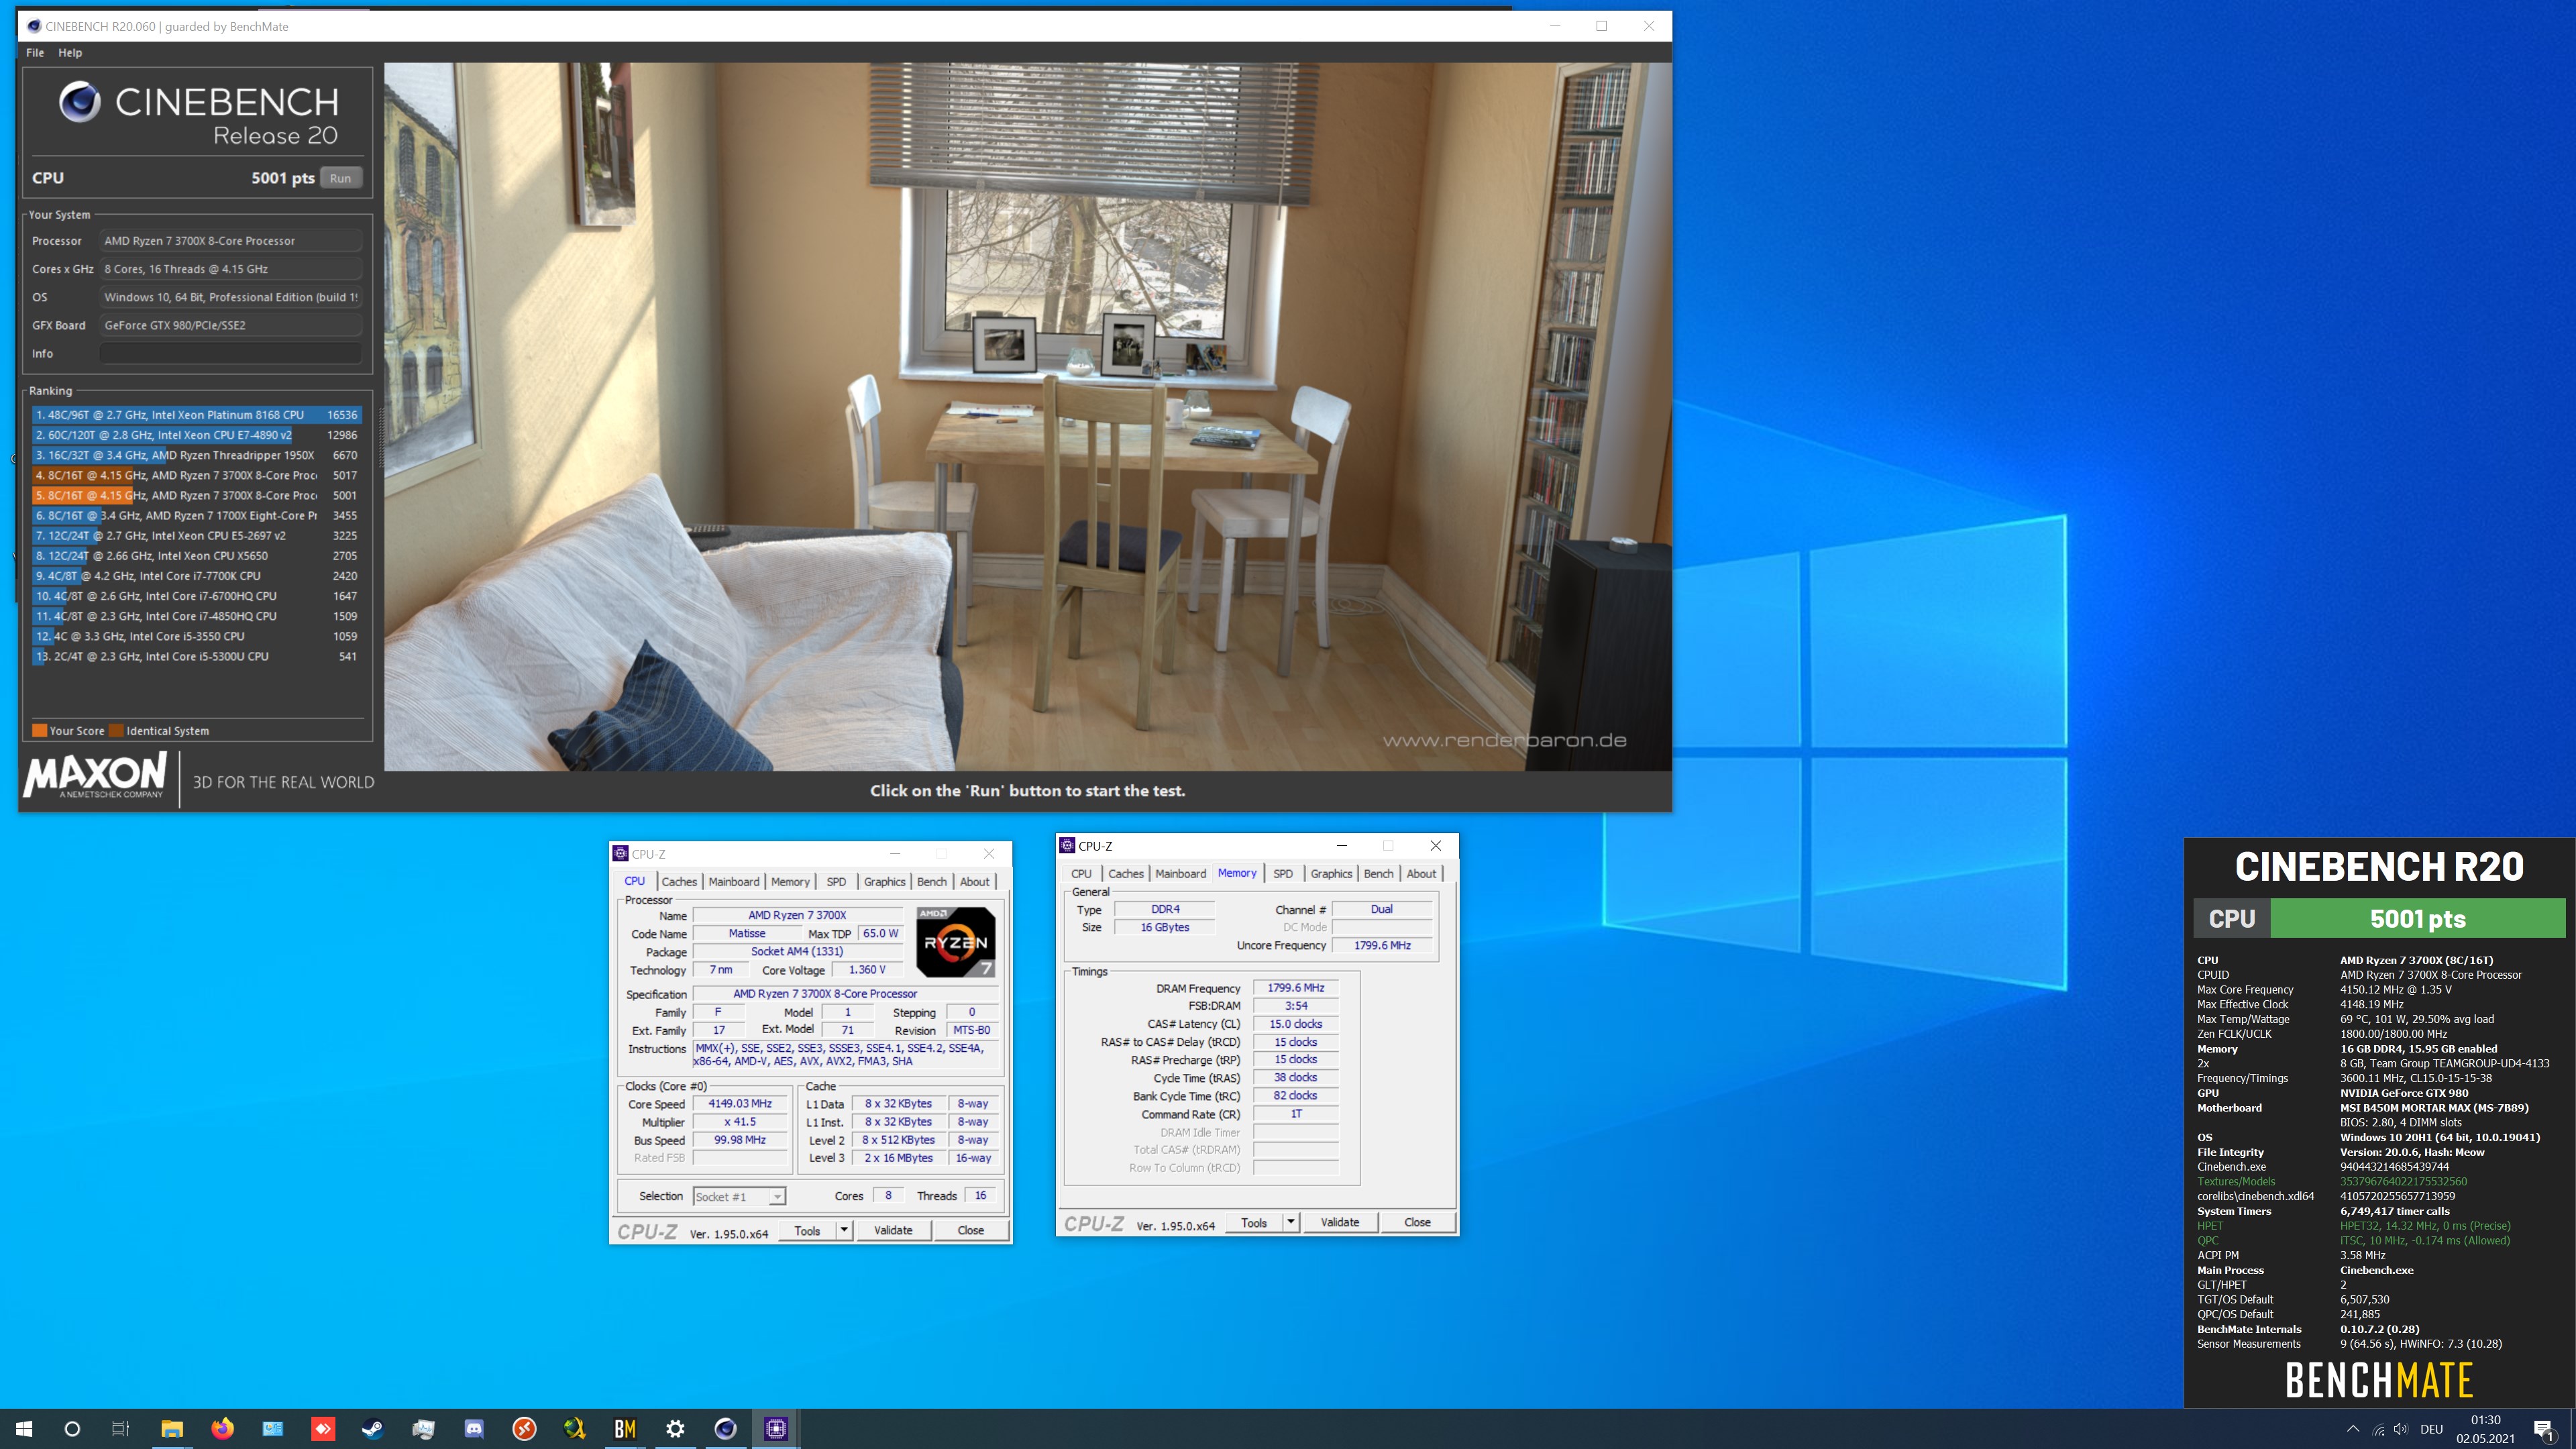
Task: Switch to CPU-Z via taskbar icon
Action: (x=776, y=1428)
